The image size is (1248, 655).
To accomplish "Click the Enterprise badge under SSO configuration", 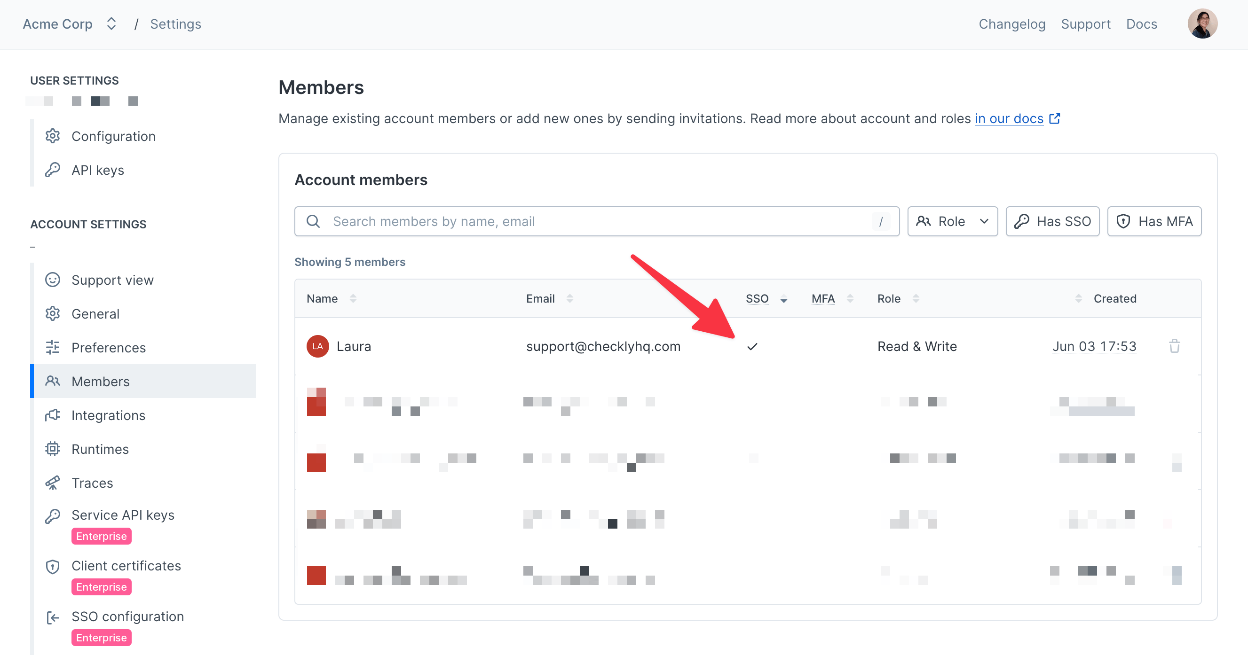I will (101, 638).
